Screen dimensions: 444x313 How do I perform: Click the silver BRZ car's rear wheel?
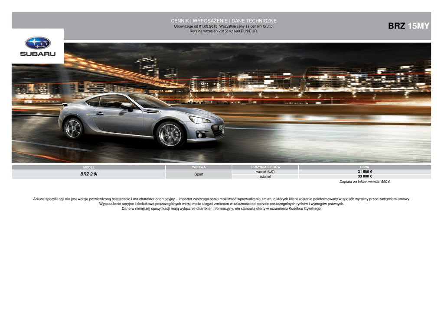click(73, 128)
